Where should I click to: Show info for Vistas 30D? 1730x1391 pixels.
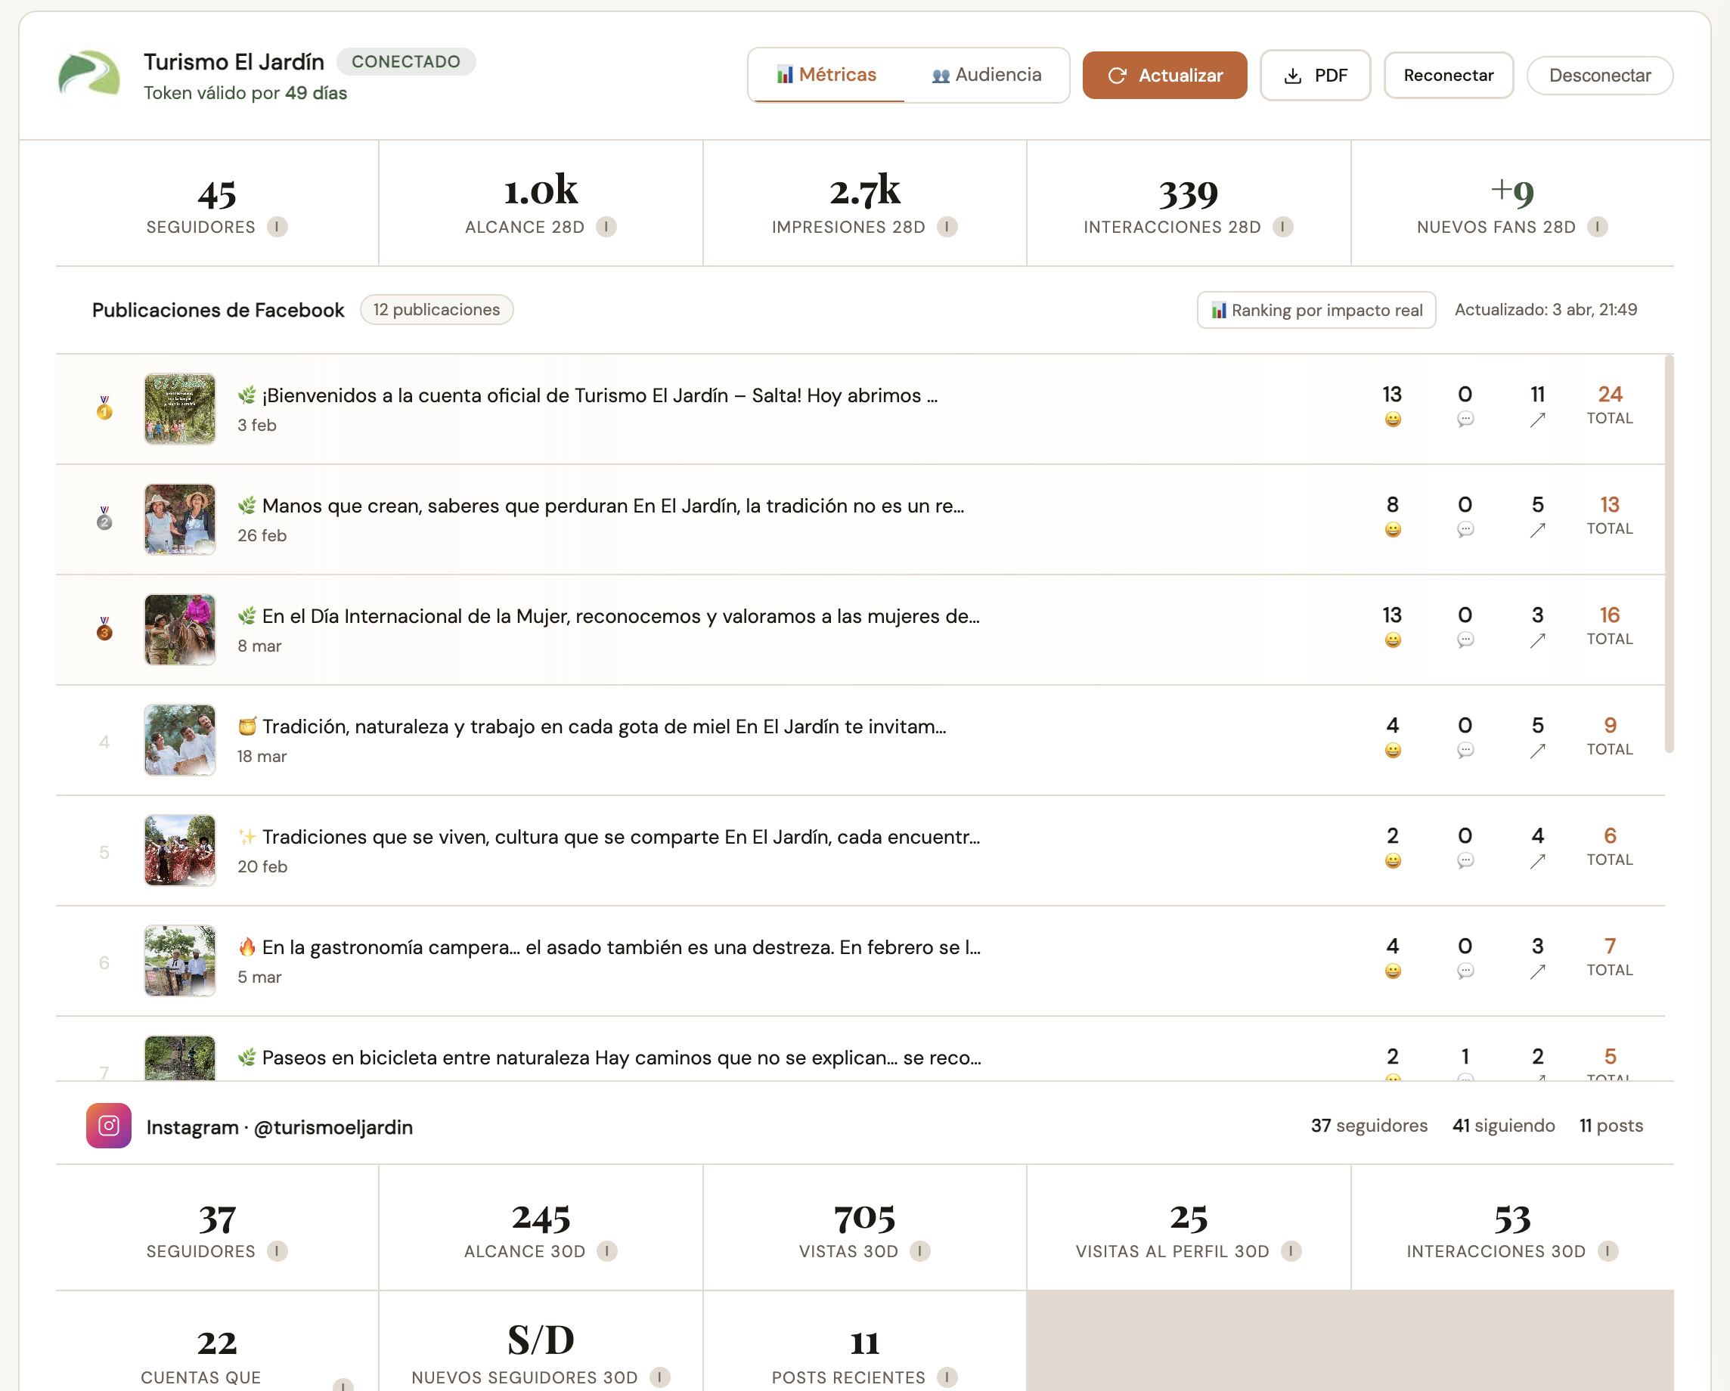point(920,1251)
